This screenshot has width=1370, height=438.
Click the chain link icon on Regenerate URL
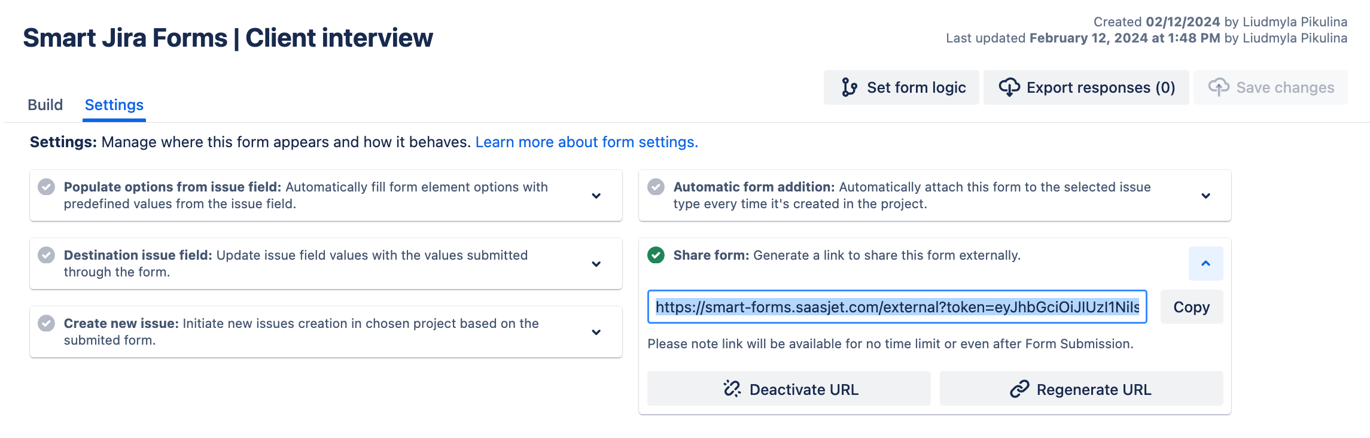pyautogui.click(x=1019, y=389)
